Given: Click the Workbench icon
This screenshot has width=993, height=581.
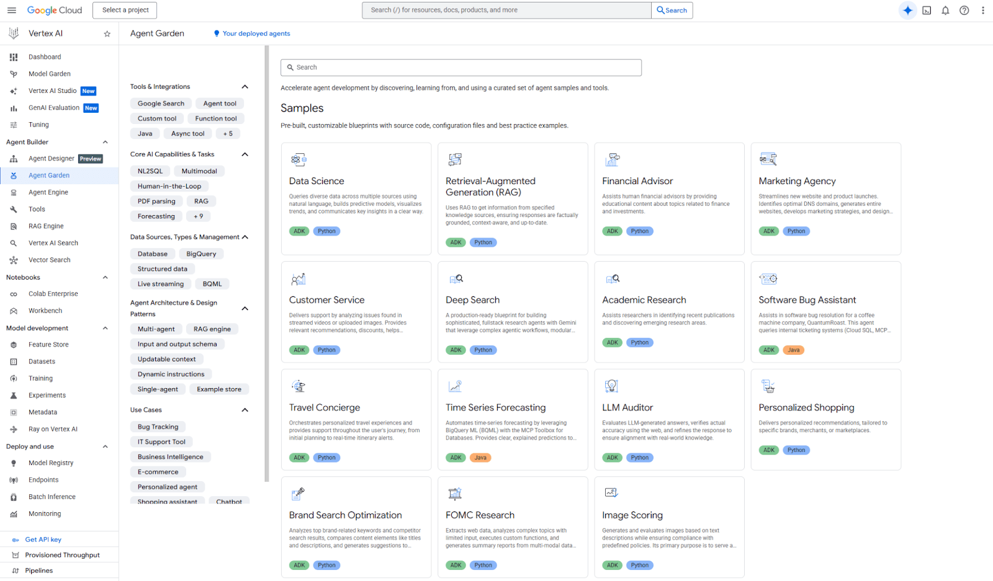Looking at the screenshot, I should [14, 311].
